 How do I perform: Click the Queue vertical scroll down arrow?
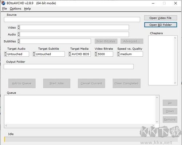(x=157, y=122)
